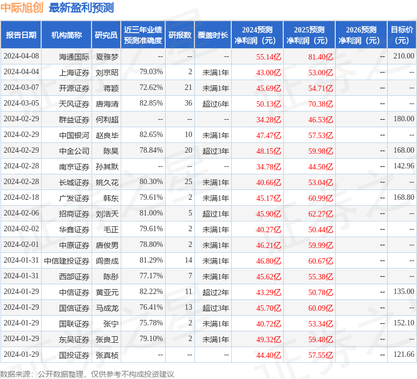Click the 近三年业绩预测准确度 column header
The width and height of the screenshot is (417, 379).
(142, 35)
